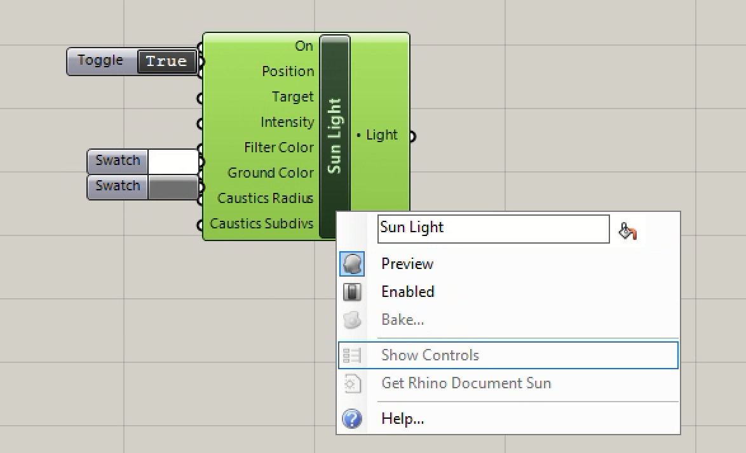Select the Show Controls menu entry

coord(430,355)
